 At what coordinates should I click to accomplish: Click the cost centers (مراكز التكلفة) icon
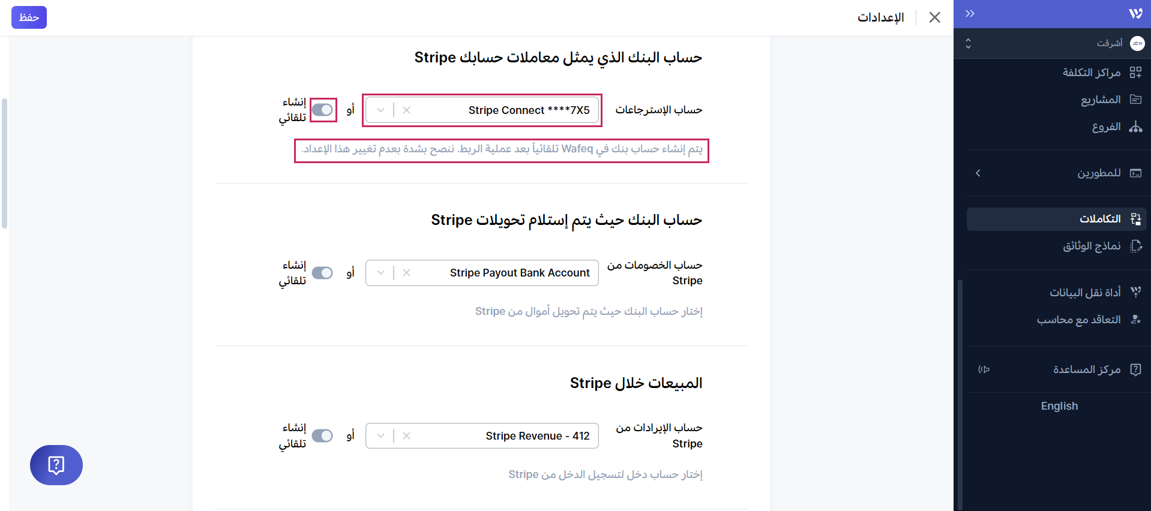[x=1135, y=73]
